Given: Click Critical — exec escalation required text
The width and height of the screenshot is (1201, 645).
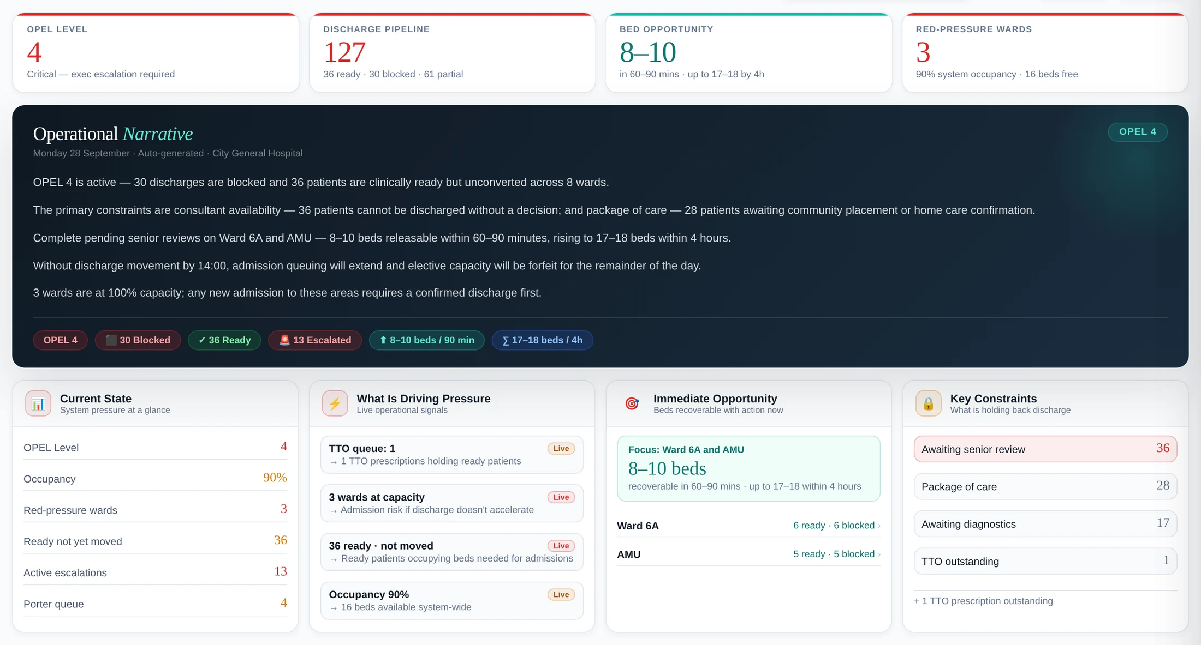Looking at the screenshot, I should coord(101,74).
